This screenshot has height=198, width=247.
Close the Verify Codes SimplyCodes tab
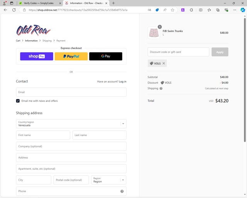point(60,3)
